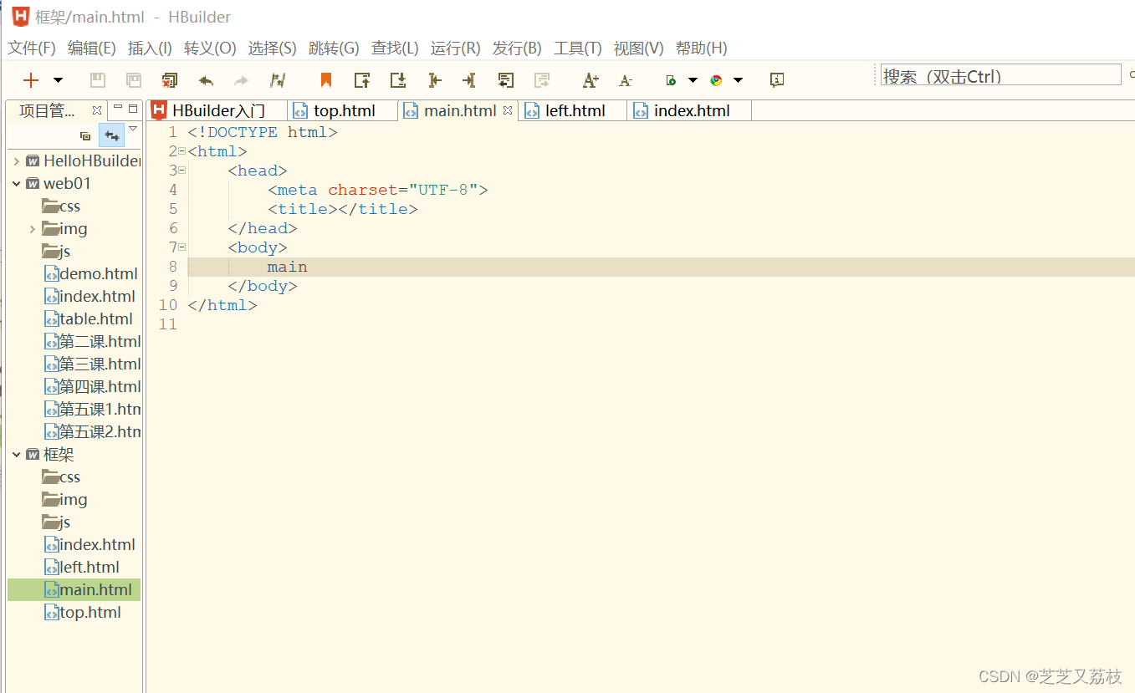The height and width of the screenshot is (693, 1135).
Task: Expand the HelloHBuilder project node
Action: coord(17,161)
